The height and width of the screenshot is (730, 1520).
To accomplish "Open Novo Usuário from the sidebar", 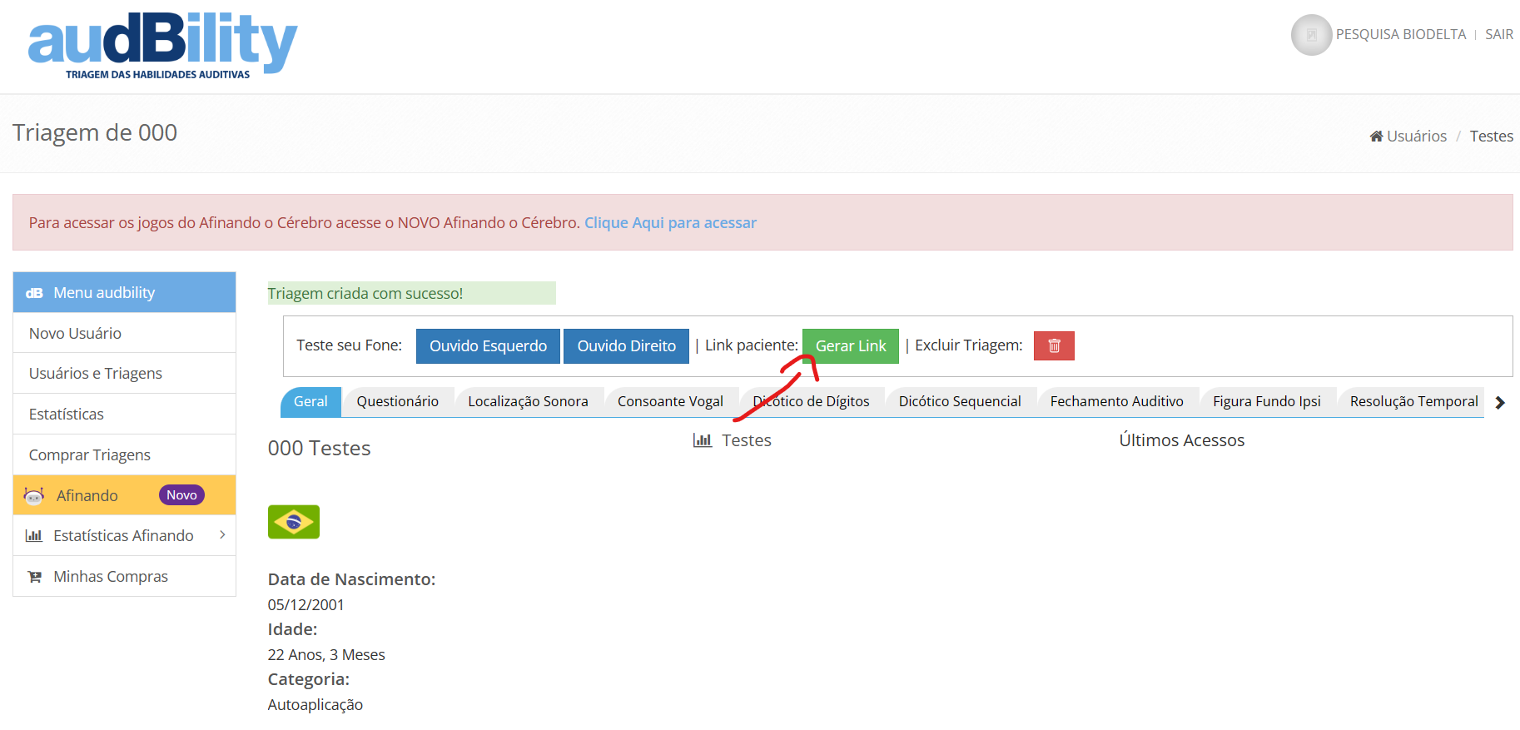I will point(125,333).
